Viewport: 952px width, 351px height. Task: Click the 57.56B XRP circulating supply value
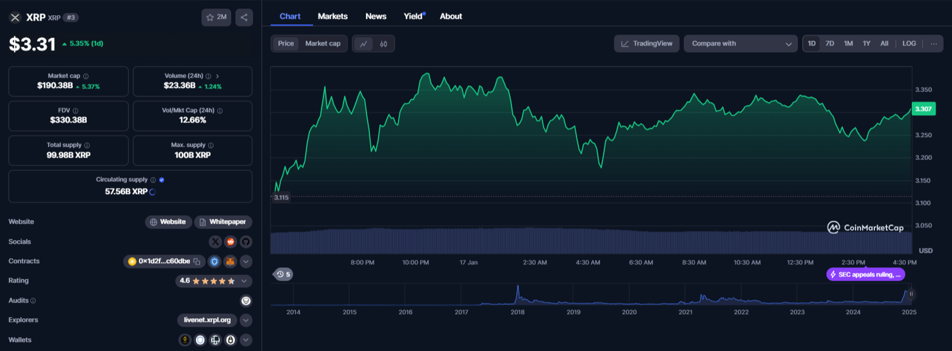[x=126, y=192]
